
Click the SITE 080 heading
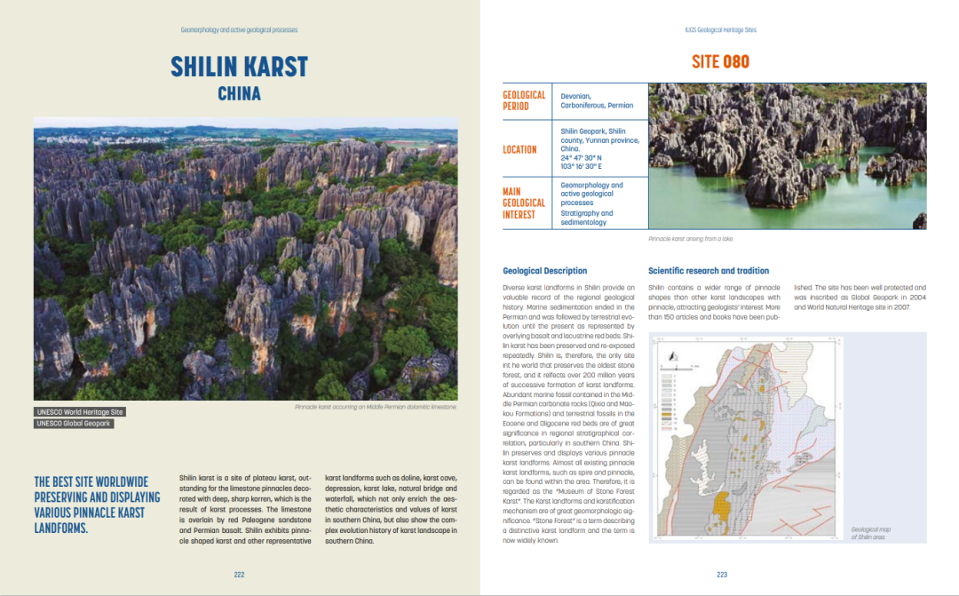click(x=720, y=61)
